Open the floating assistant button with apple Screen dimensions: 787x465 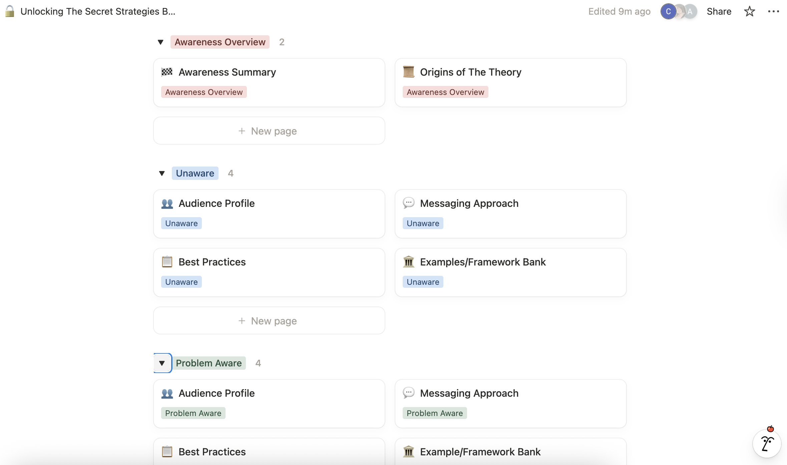tap(766, 443)
